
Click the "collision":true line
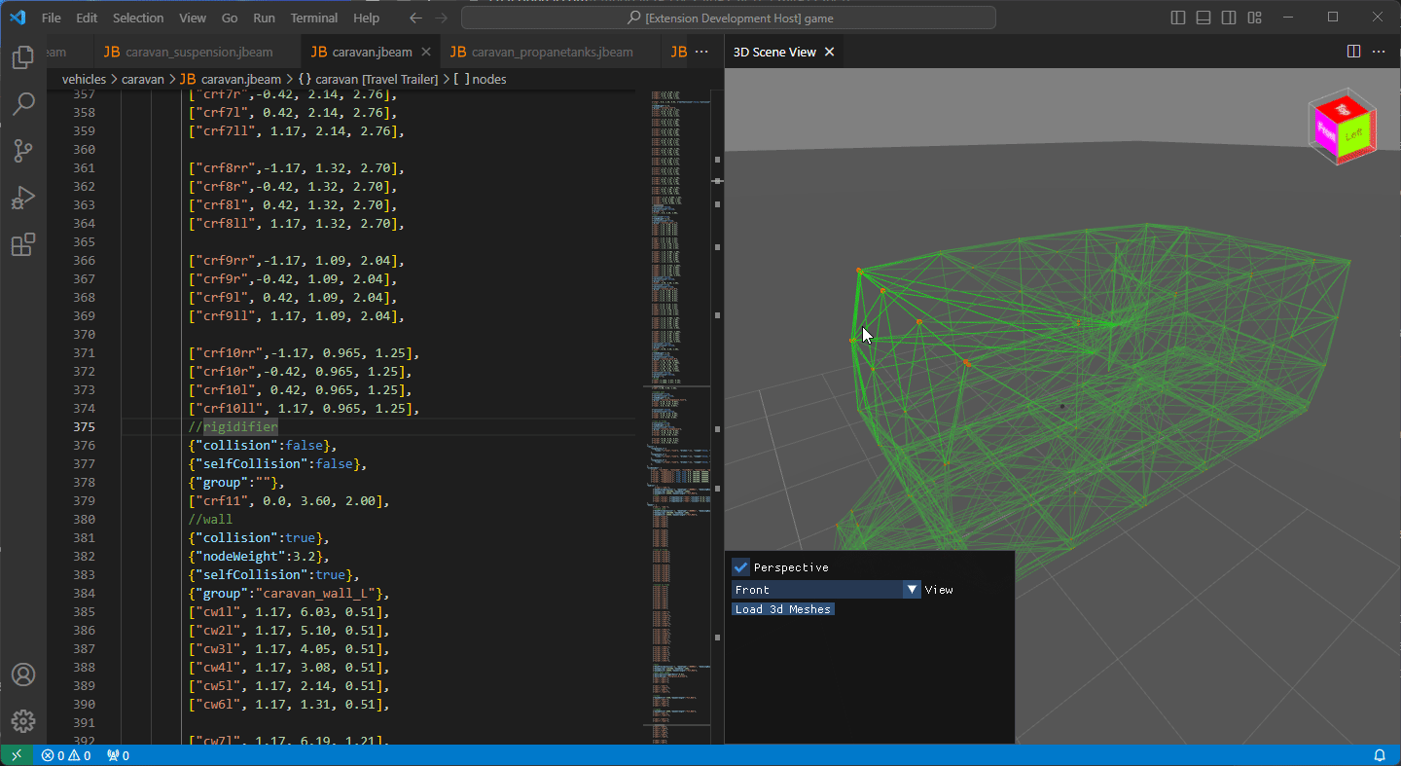(261, 537)
